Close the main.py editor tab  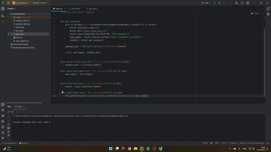click(x=64, y=8)
